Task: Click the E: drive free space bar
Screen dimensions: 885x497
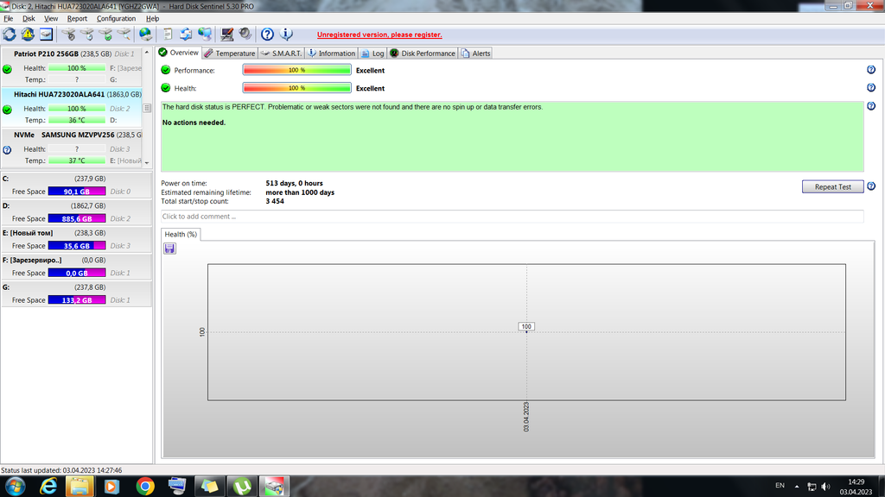Action: pos(77,246)
